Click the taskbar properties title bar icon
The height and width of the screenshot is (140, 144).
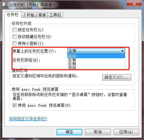(x=5, y=5)
